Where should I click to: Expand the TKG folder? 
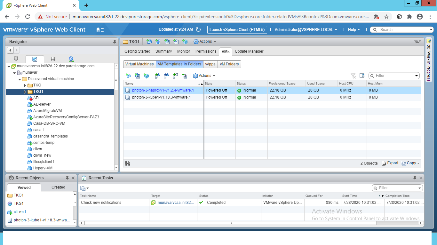tap(25, 85)
